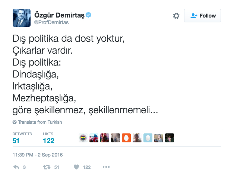Retweet using the retweet arrows icon

pos(47,167)
